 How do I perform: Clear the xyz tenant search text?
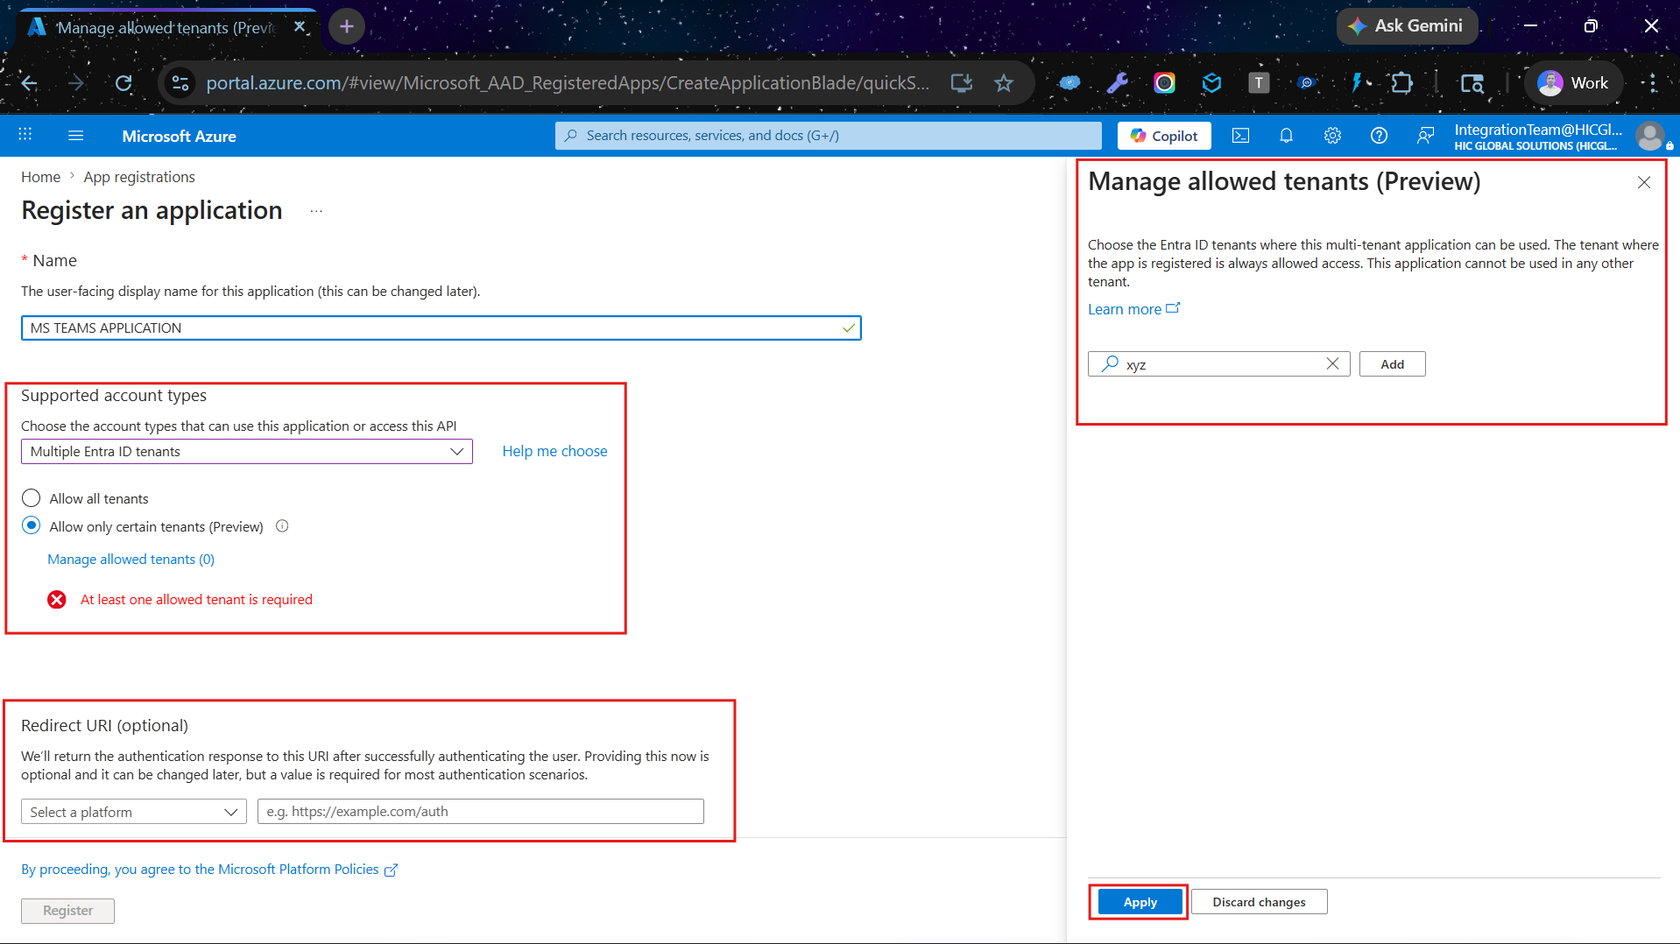pos(1332,363)
